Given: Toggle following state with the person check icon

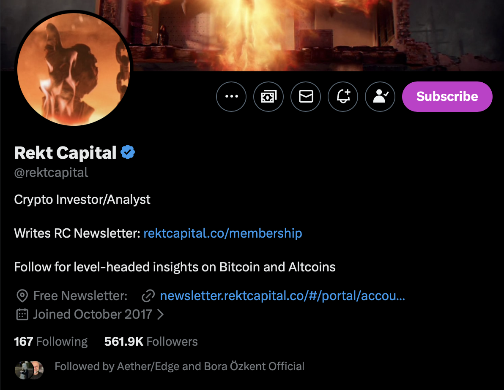Looking at the screenshot, I should coord(380,96).
